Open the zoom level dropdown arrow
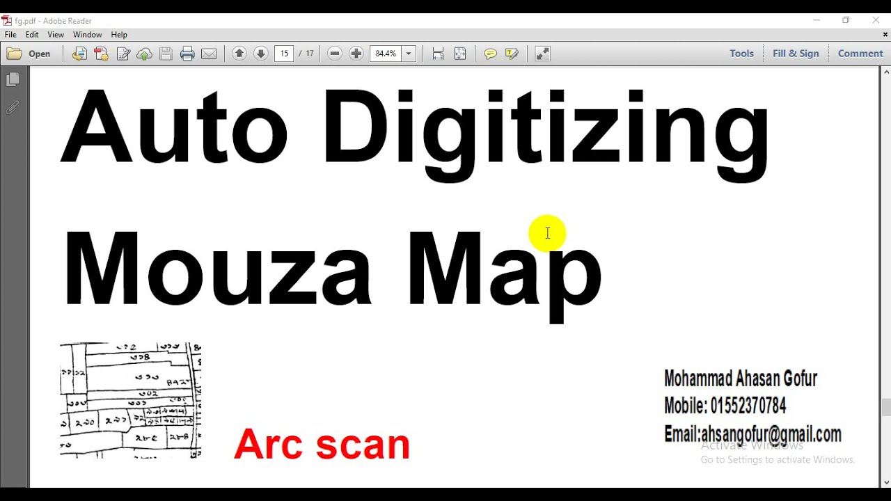Screen dimensions: 891x501 tap(409, 54)
